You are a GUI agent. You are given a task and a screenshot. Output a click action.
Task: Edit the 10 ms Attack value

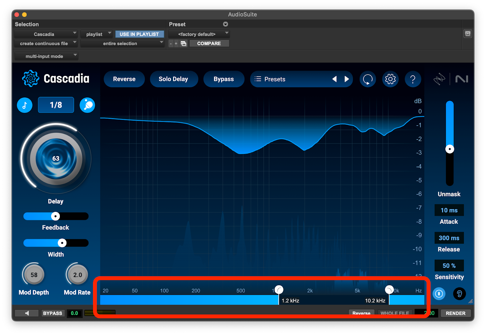[x=449, y=210]
